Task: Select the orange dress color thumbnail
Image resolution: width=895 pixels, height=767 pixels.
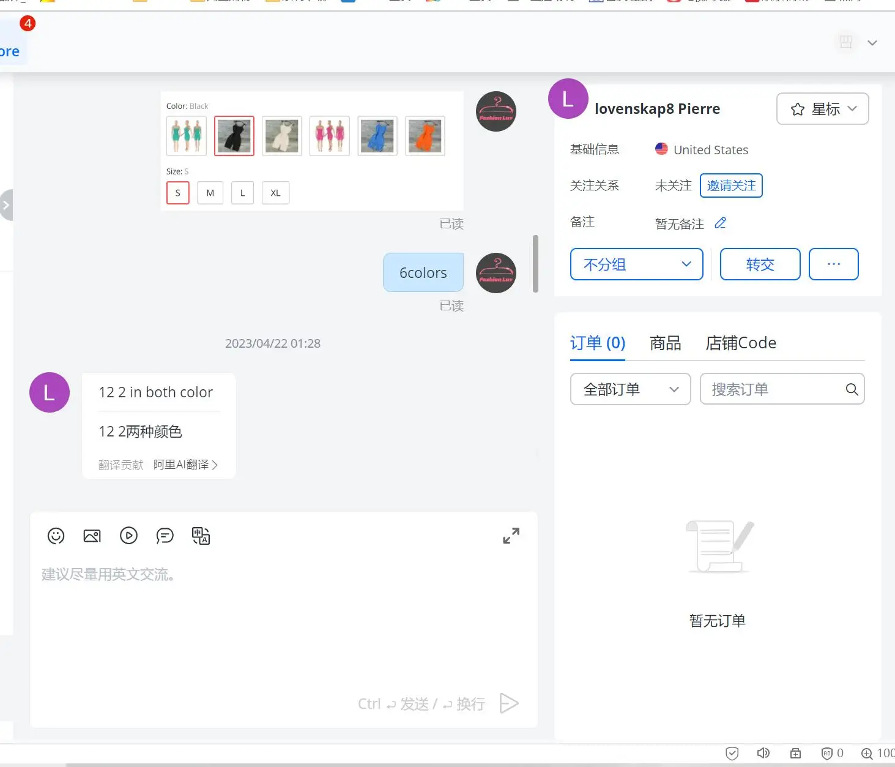Action: 425,136
